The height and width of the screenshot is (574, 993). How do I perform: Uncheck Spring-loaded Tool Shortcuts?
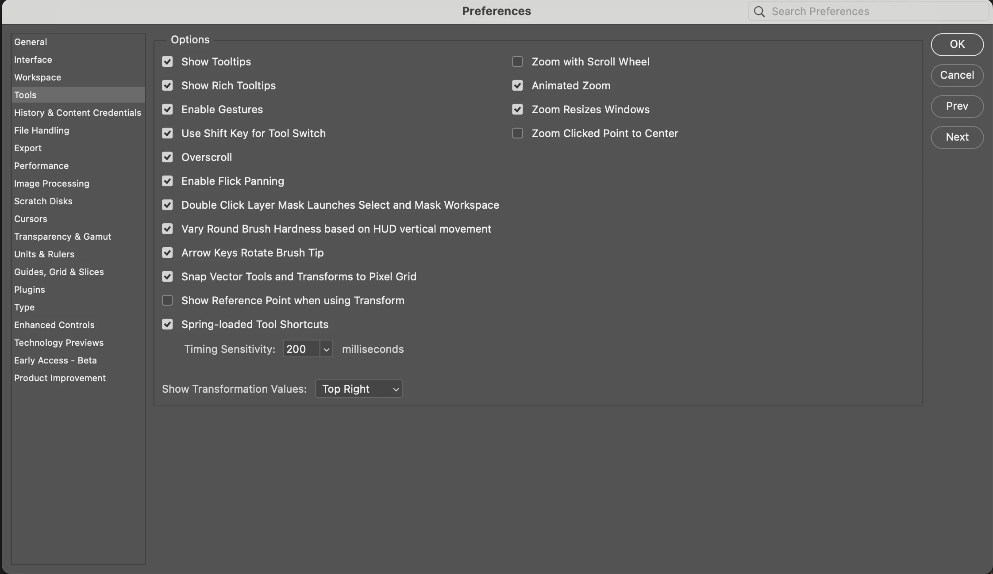click(167, 324)
